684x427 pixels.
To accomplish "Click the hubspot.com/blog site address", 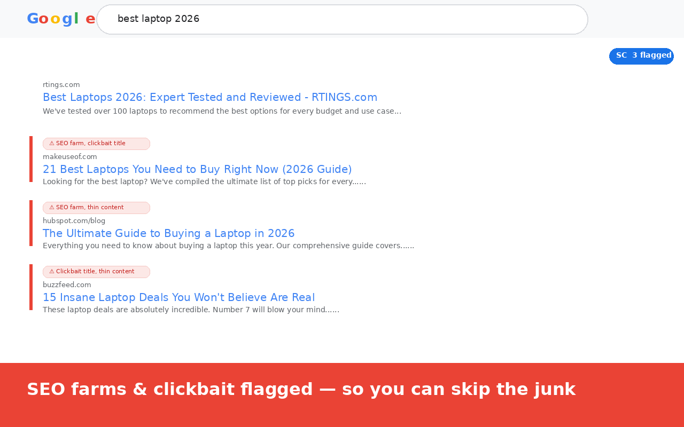I will coord(74,220).
